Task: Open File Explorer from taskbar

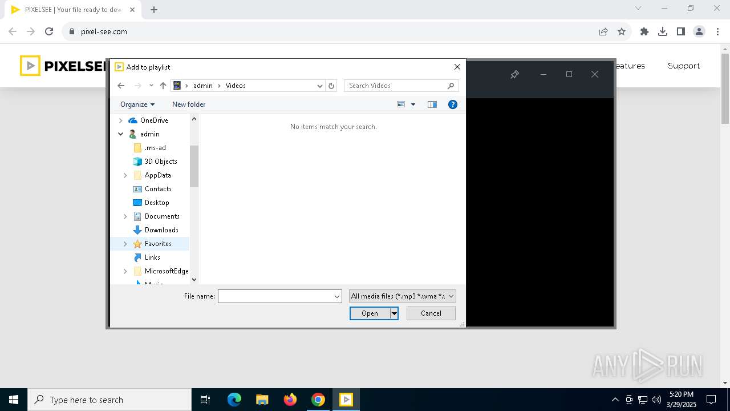Action: pyautogui.click(x=262, y=400)
